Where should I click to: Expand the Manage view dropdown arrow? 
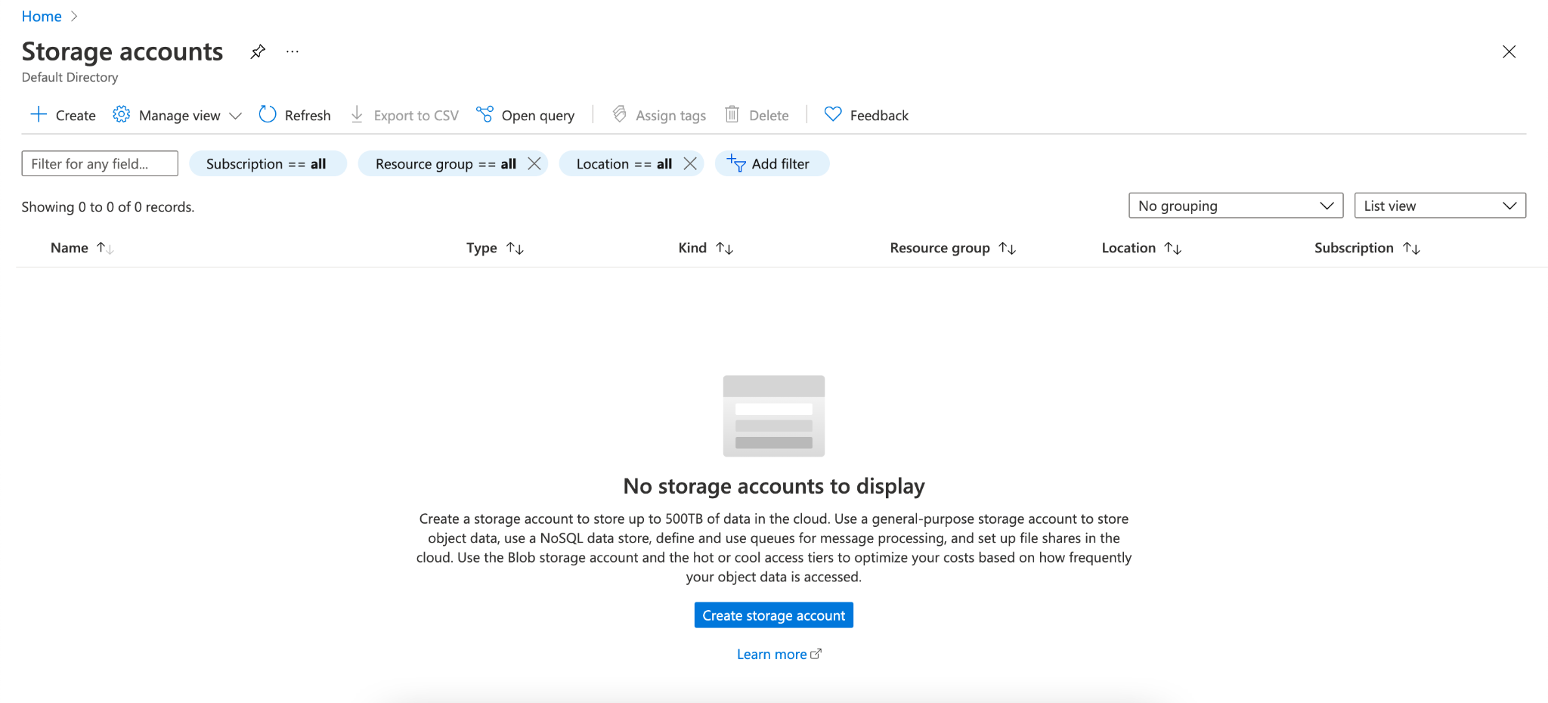pos(235,116)
